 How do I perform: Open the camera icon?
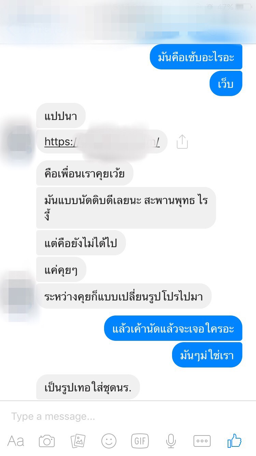(47, 441)
